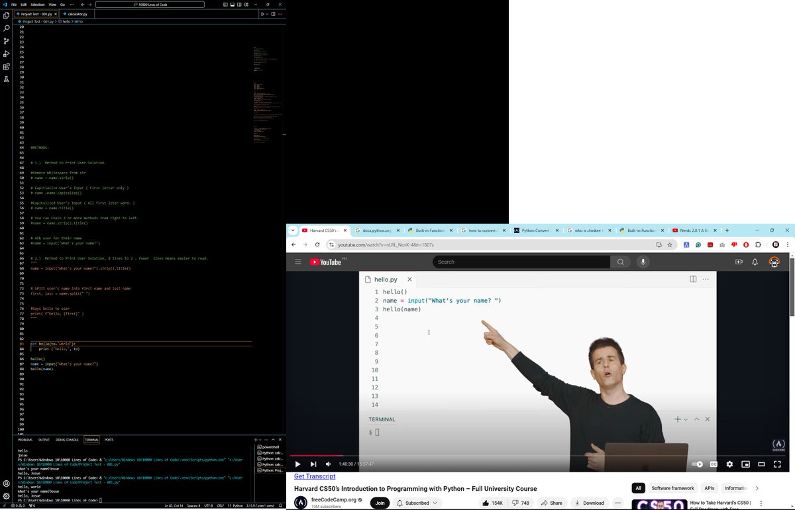Dislike the CS50 video

click(x=521, y=503)
